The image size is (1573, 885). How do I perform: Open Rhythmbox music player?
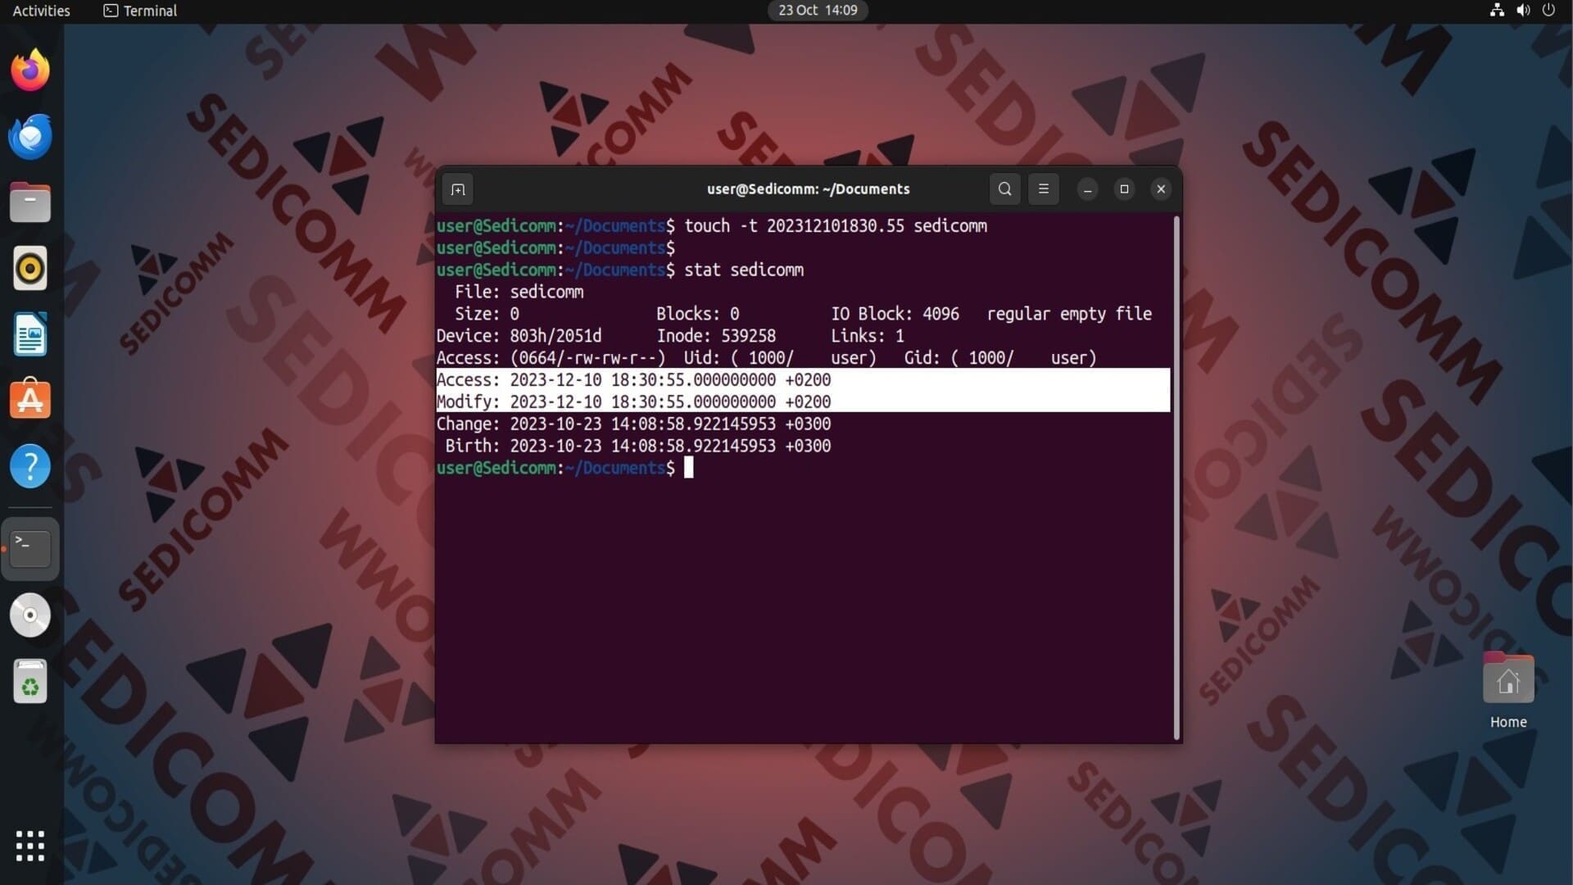30,269
